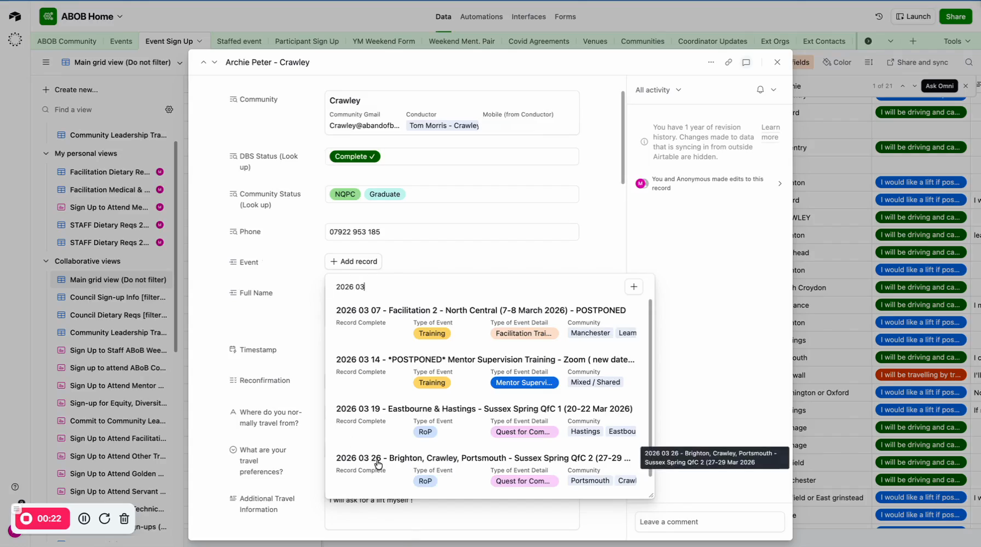Screen dimensions: 981x547
Task: Open view settings gear icon in sidebar
Action: [169, 109]
